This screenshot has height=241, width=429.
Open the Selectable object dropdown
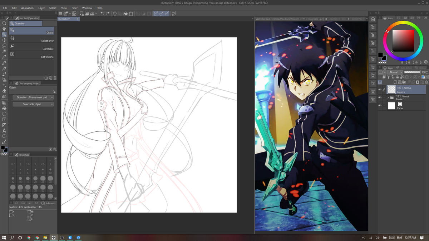click(33, 104)
